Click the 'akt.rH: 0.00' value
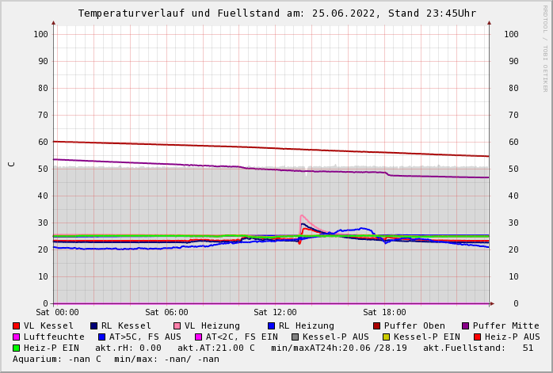 point(128,348)
